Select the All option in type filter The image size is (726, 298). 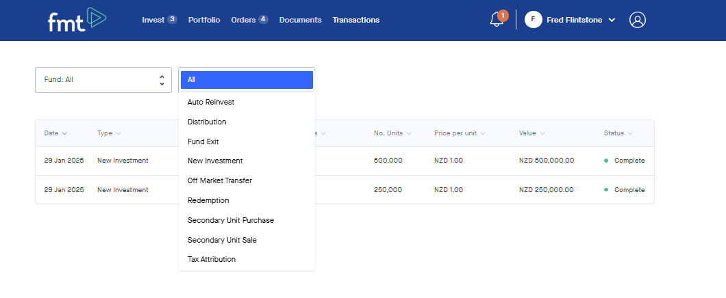click(247, 80)
